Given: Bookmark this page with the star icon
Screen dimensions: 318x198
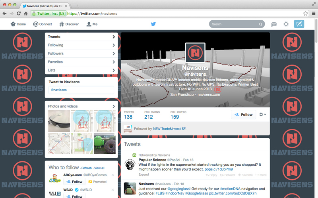Looking at the screenshot, I should point(305,14).
